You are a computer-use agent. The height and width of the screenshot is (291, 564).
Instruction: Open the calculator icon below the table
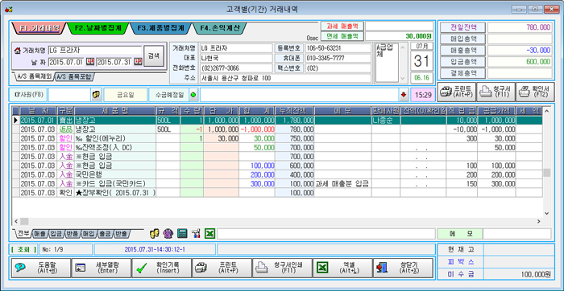click(182, 234)
